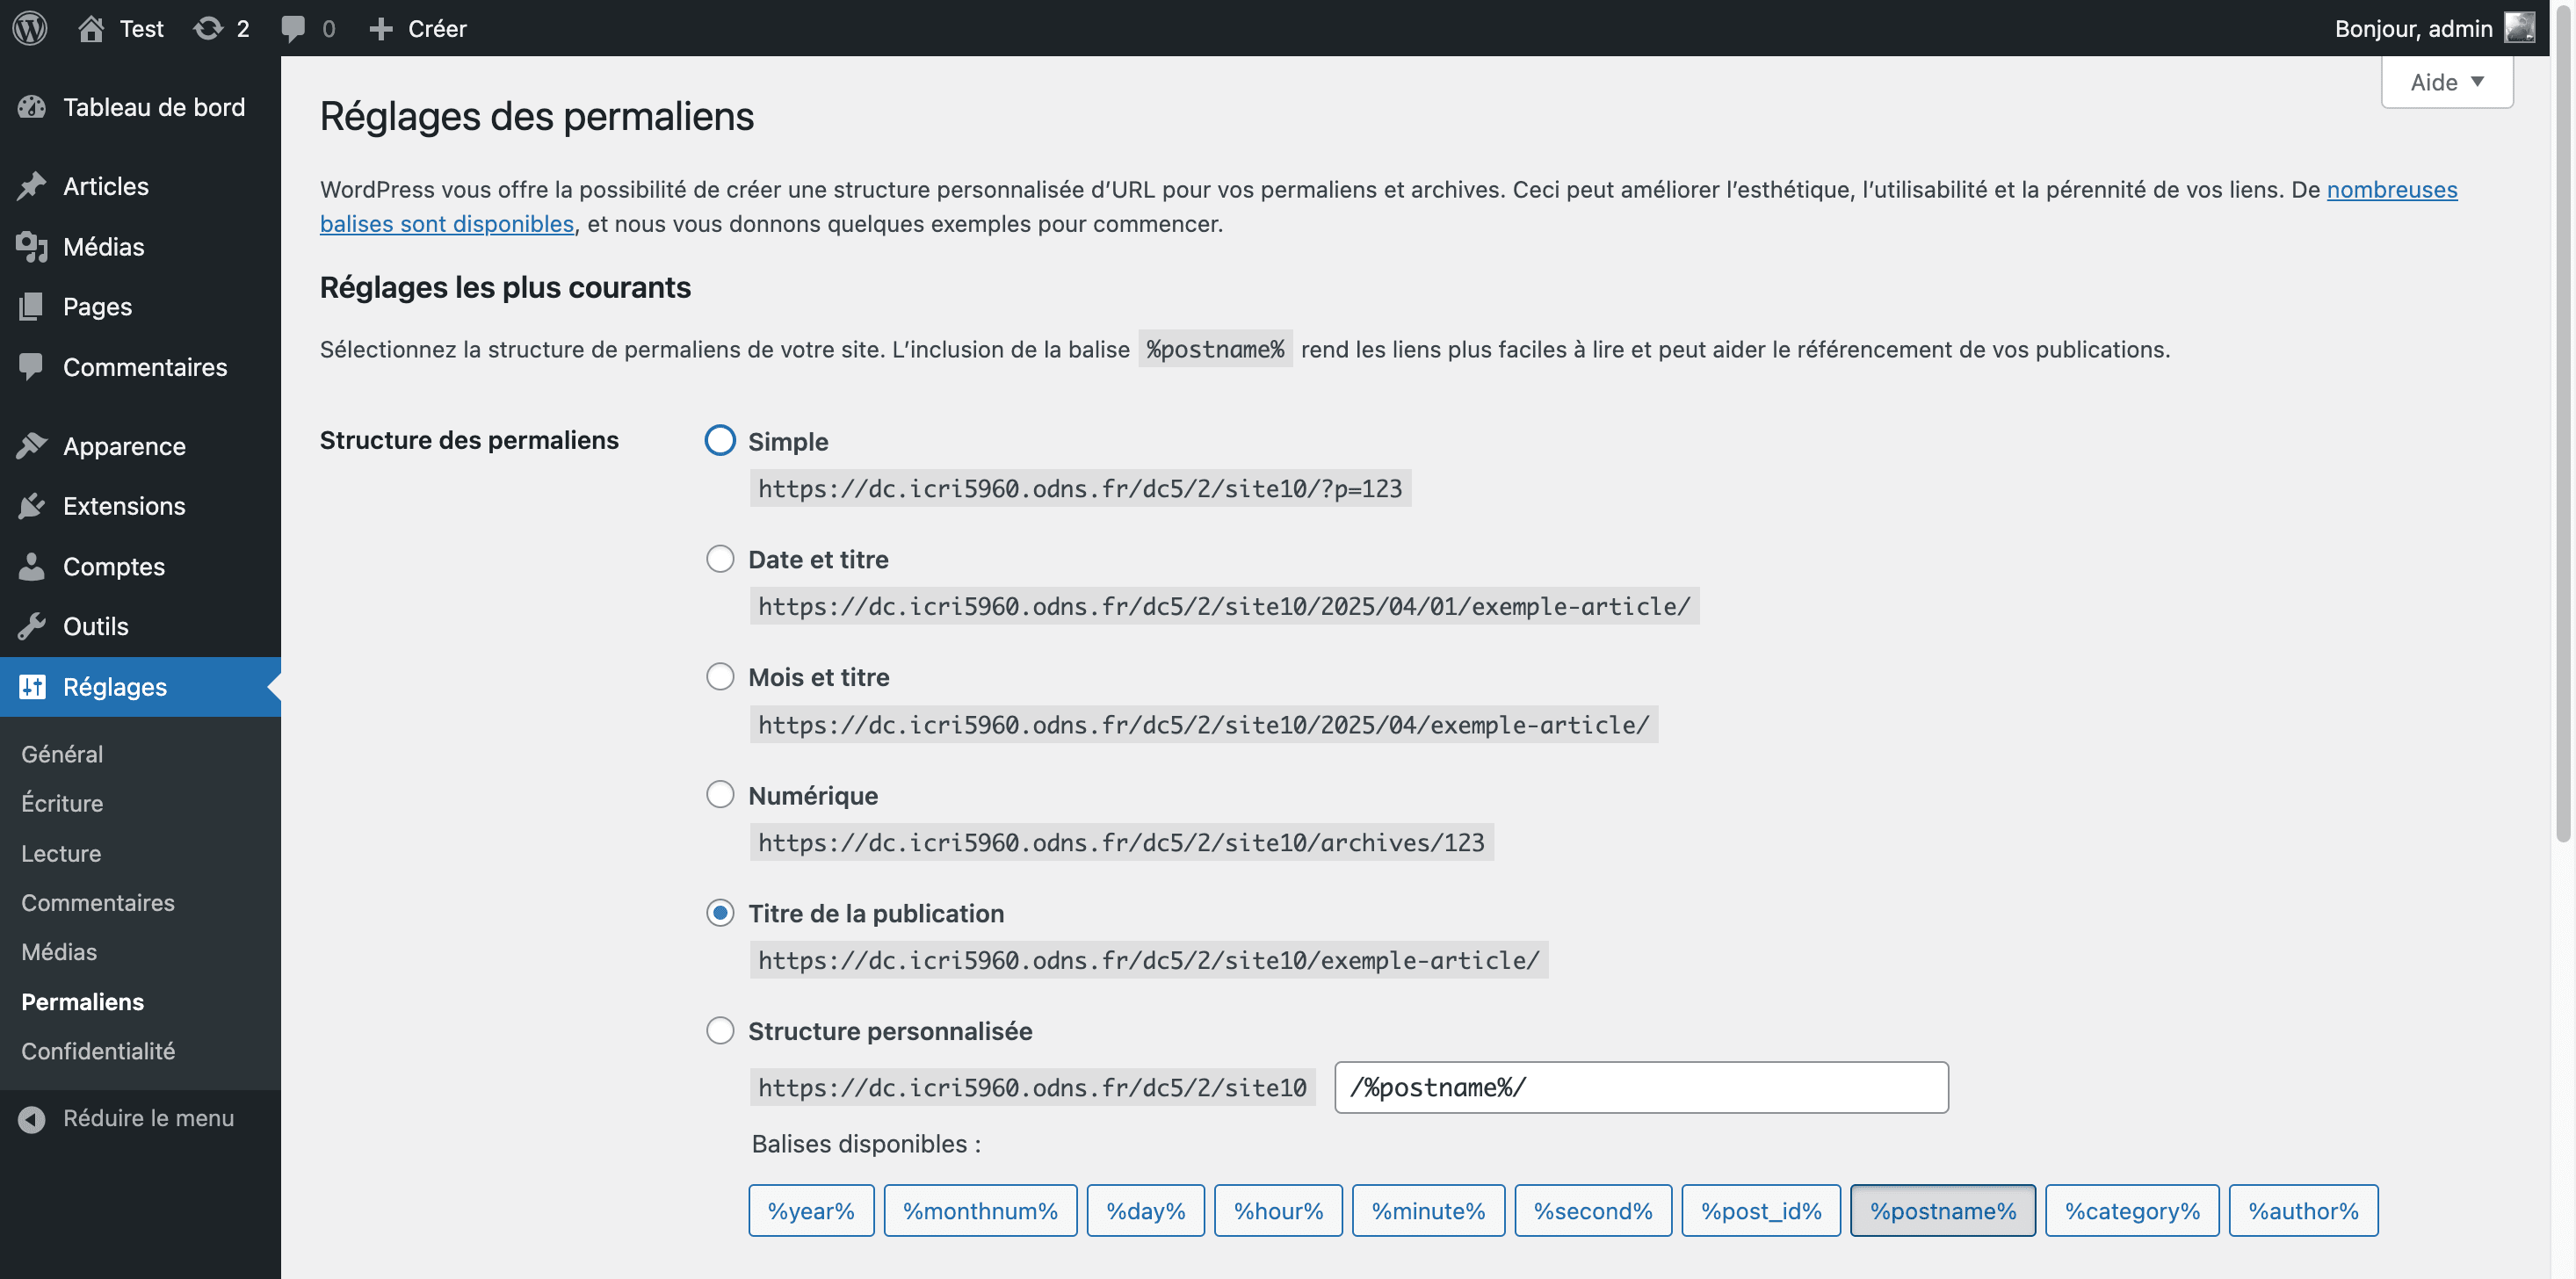Screen dimensions: 2576x1279
Task: Insert the %post_id% tag button
Action: (1761, 1210)
